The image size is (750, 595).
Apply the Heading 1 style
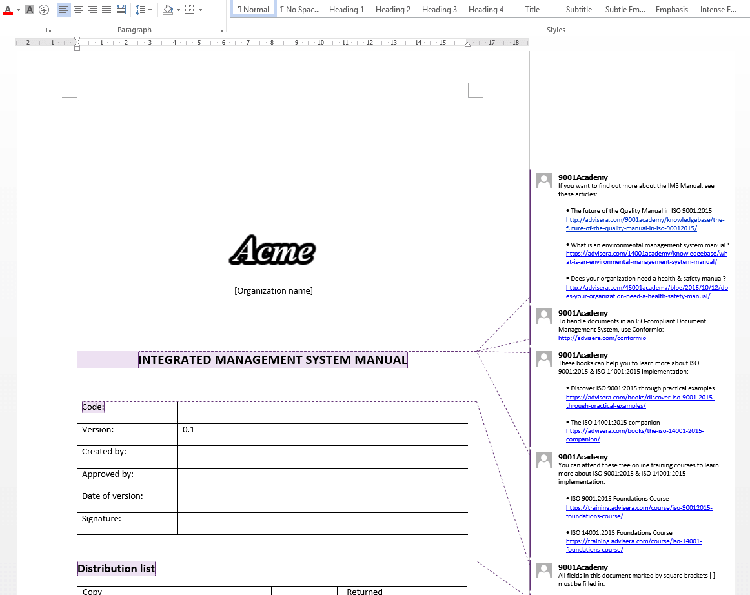346,9
